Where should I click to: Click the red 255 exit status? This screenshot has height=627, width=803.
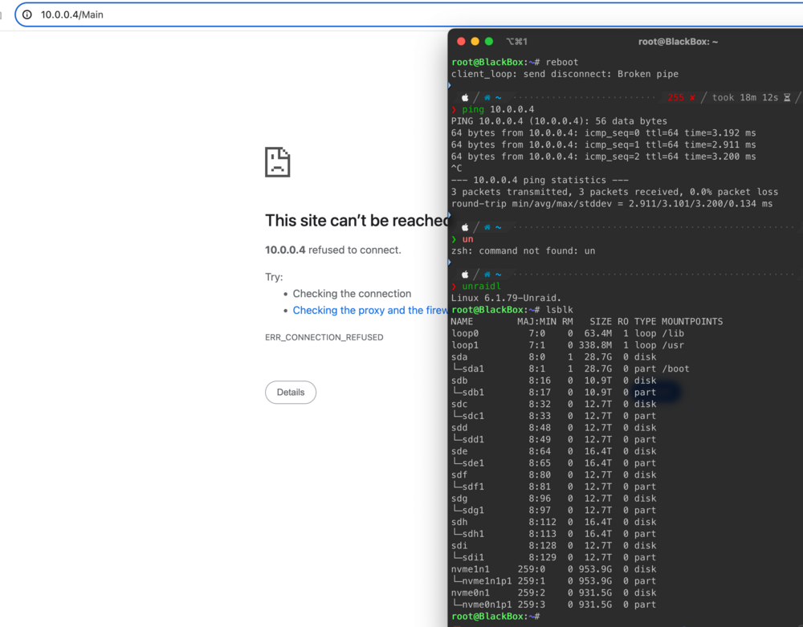pyautogui.click(x=675, y=97)
